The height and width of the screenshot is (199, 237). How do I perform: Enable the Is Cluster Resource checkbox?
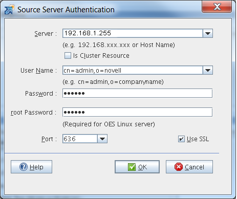68,56
